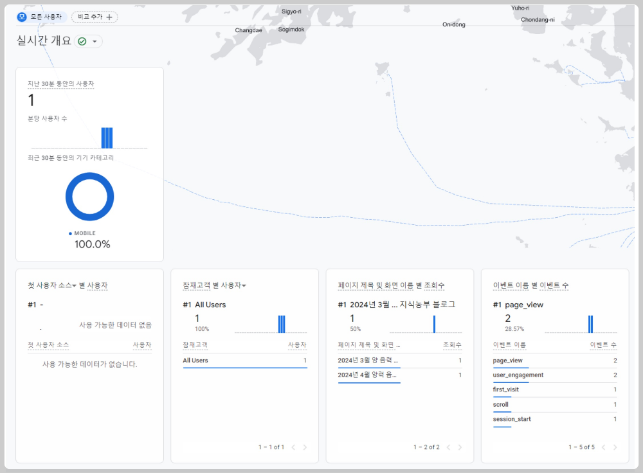Click the page_view sparkline chart
Viewport: 643px width, 473px height.
pyautogui.click(x=581, y=324)
